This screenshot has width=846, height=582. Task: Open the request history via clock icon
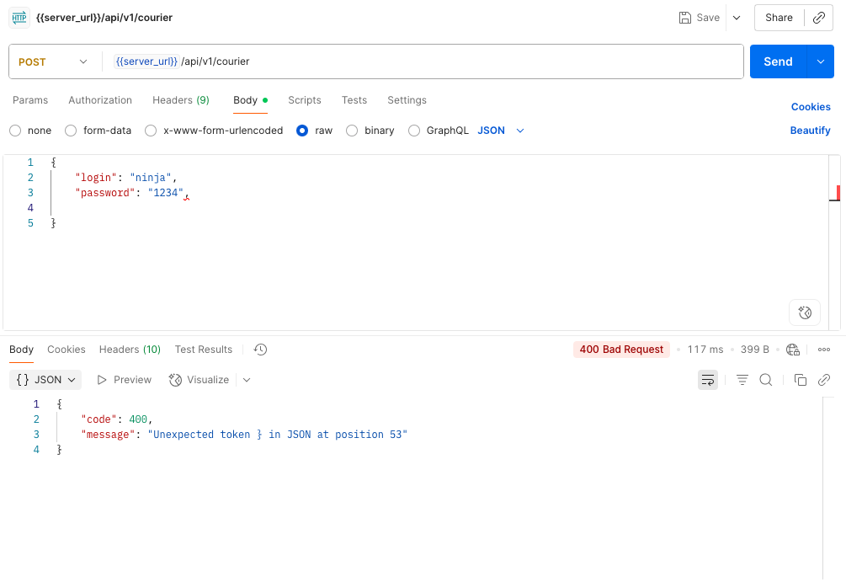(x=260, y=349)
